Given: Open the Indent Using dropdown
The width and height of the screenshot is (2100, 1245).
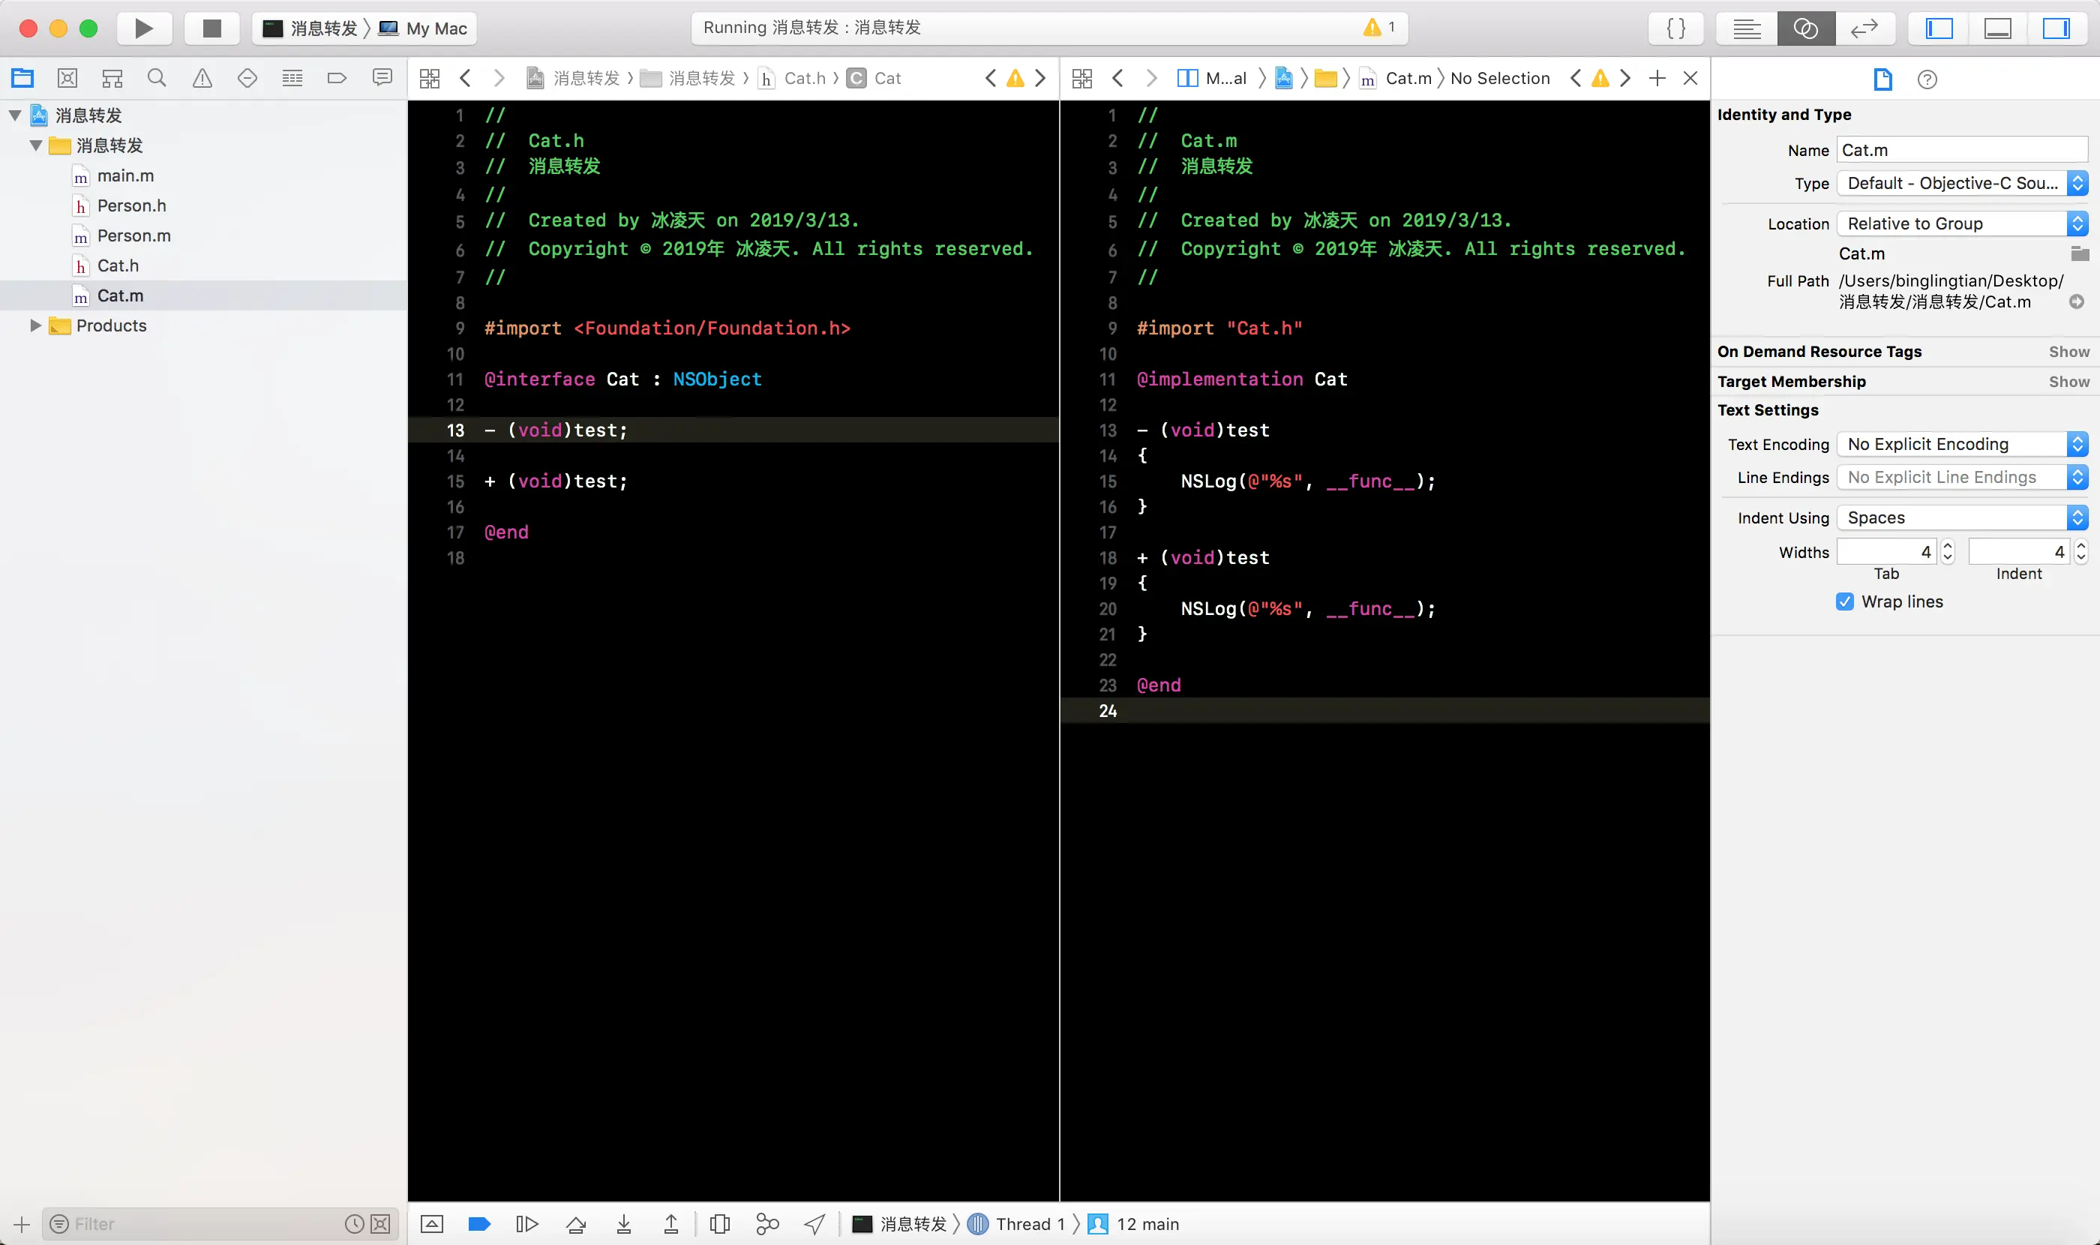Looking at the screenshot, I should tap(1961, 517).
